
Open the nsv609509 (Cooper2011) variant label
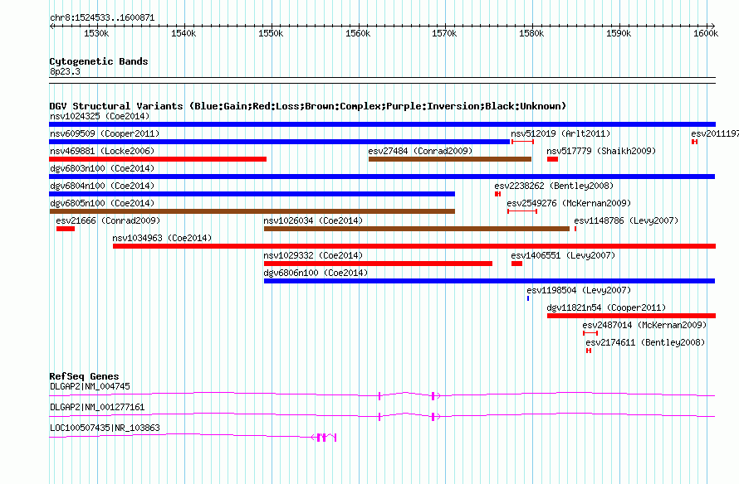[105, 133]
